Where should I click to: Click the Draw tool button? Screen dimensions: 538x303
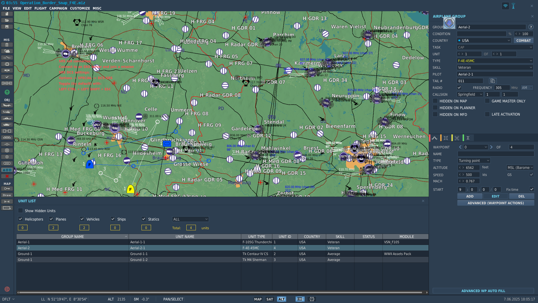7,195
